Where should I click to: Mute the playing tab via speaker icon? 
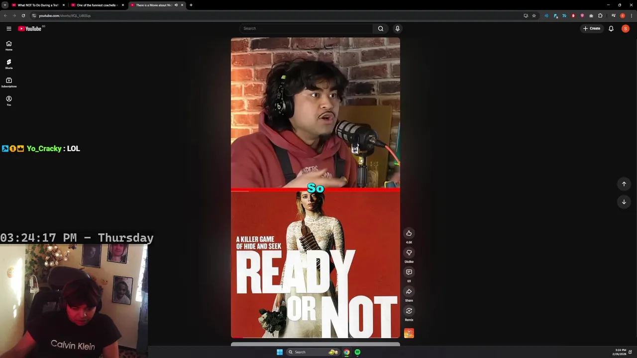pyautogui.click(x=176, y=5)
